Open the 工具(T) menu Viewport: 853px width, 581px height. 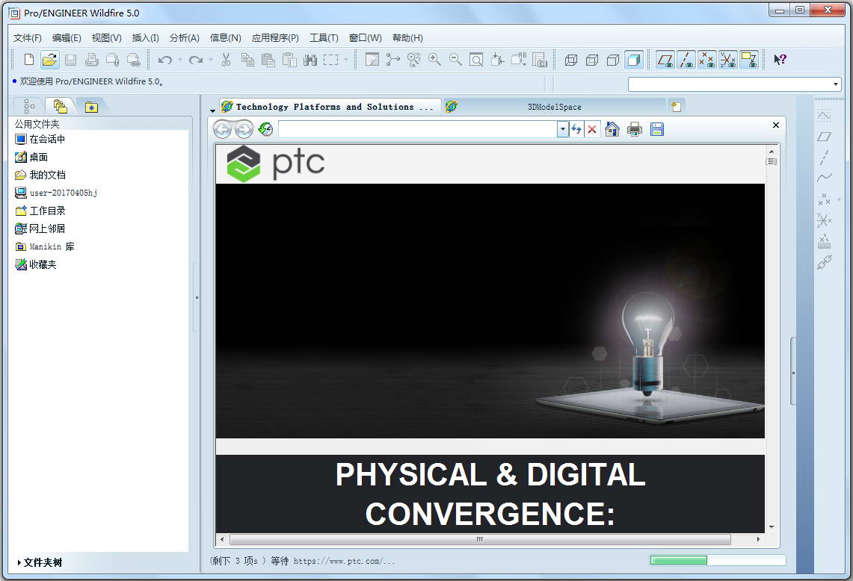pos(324,38)
